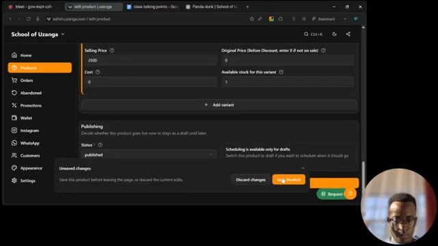438x246 pixels.
Task: Click the Customers sidebar icon
Action: pyautogui.click(x=14, y=155)
